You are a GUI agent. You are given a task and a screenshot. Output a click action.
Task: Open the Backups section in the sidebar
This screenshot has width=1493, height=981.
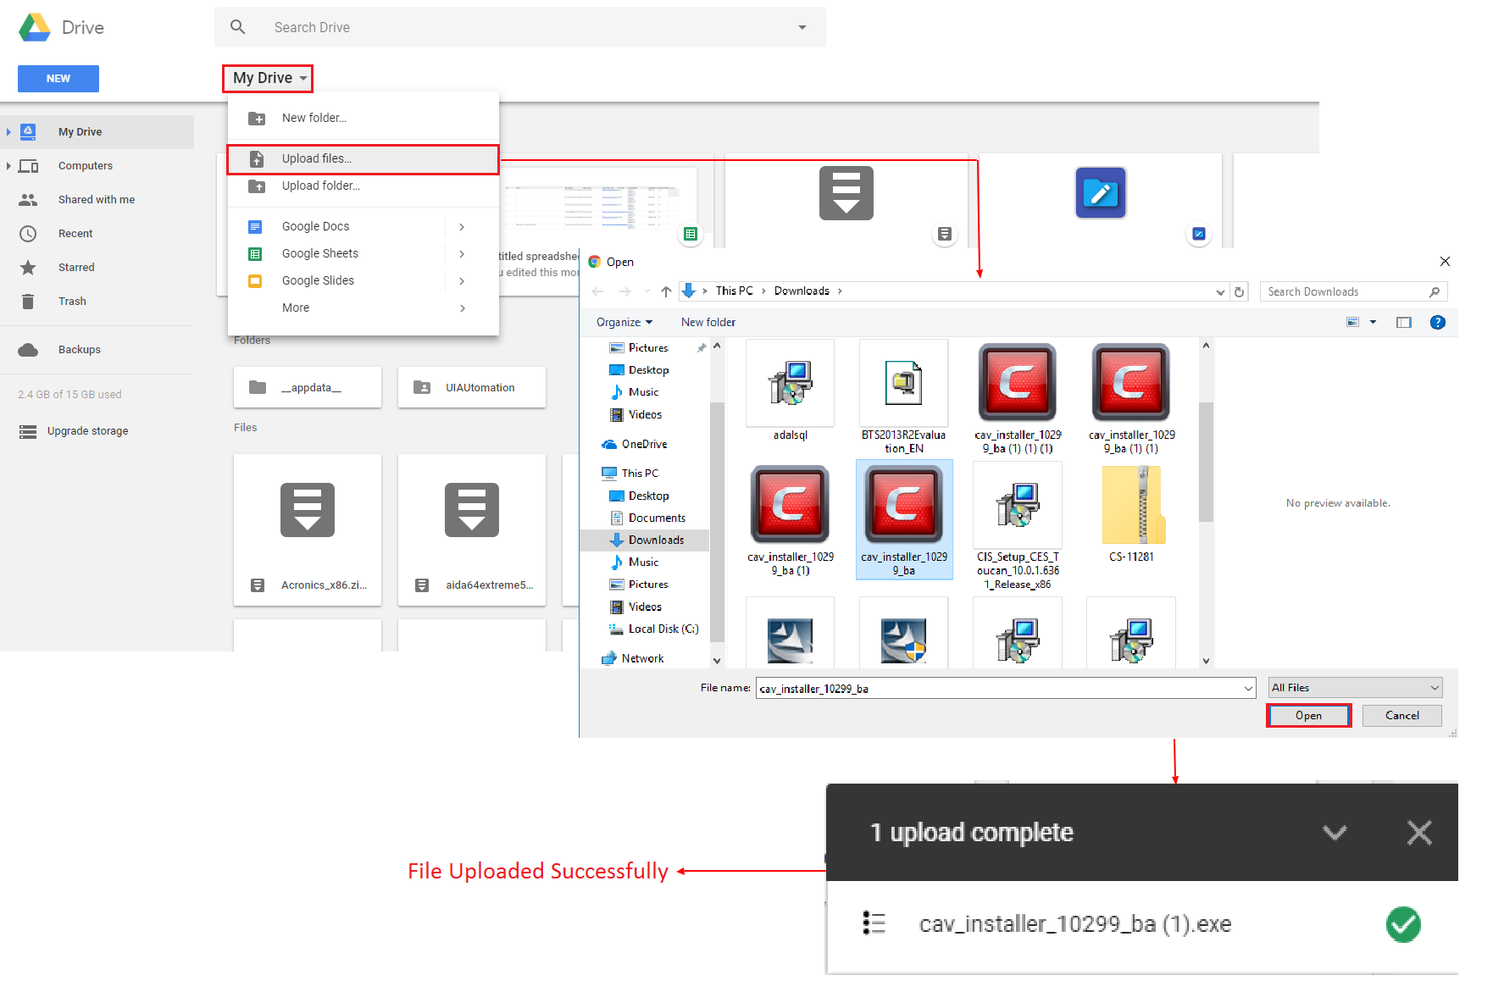coord(79,349)
